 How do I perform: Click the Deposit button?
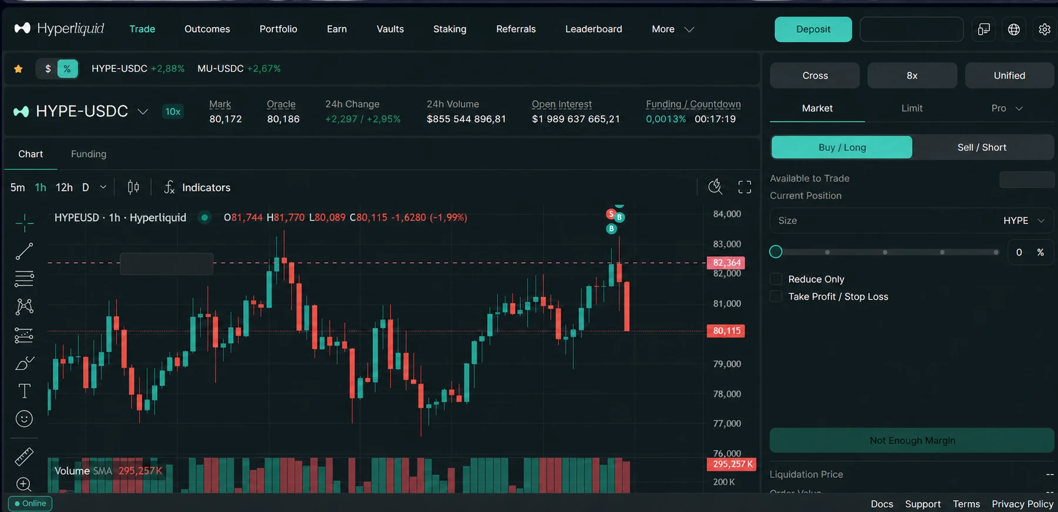[x=813, y=29]
